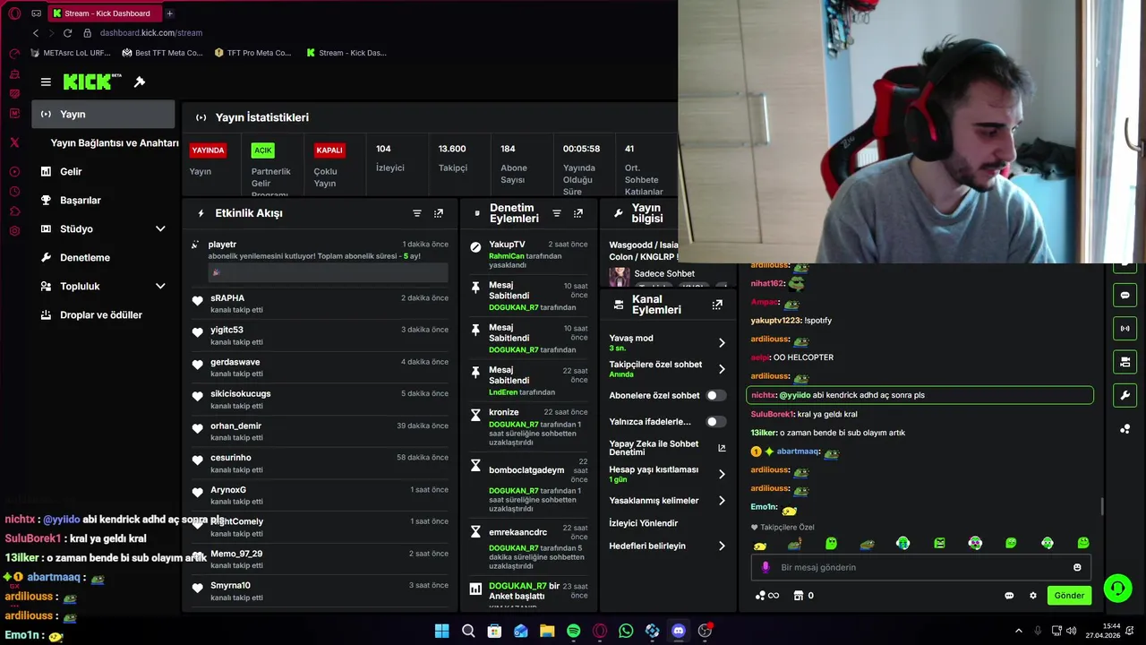This screenshot has width=1146, height=645.
Task: Click the green headset support button
Action: click(x=1117, y=589)
